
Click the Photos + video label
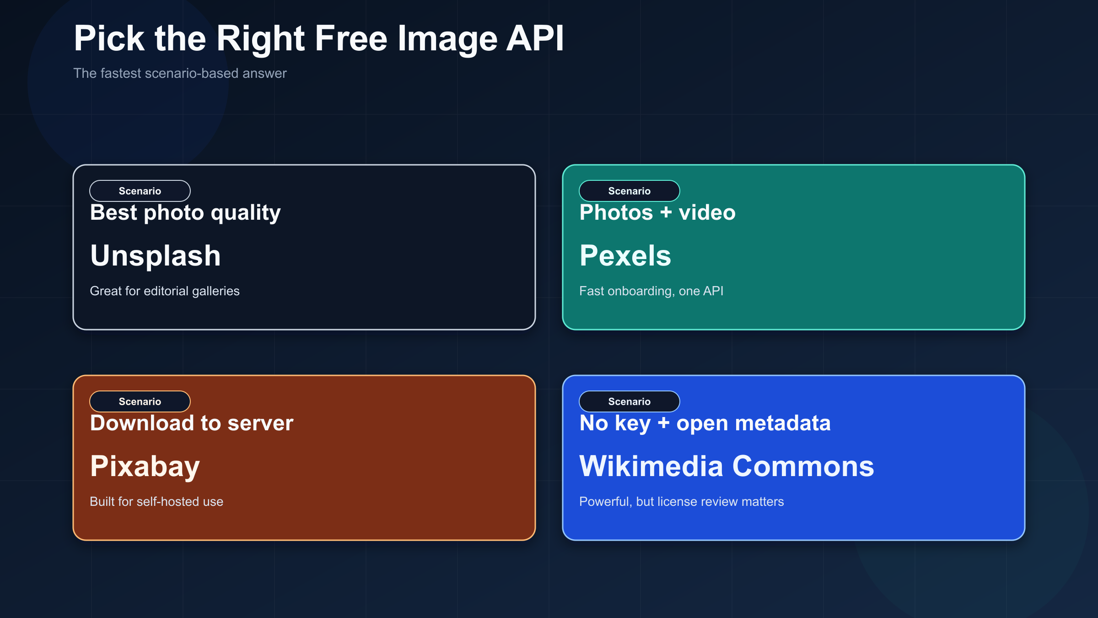coord(657,212)
